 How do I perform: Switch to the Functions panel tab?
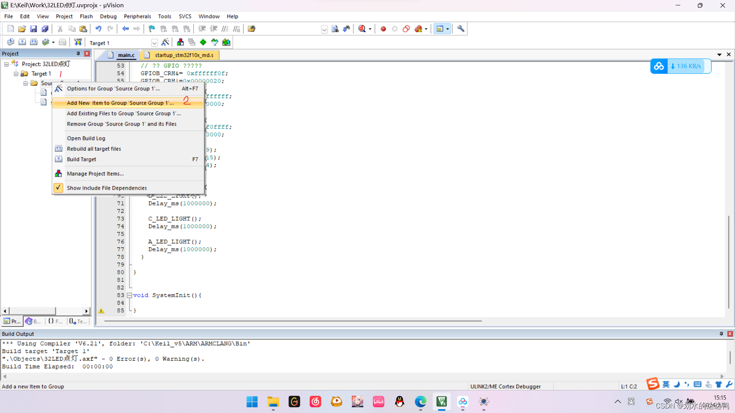[x=56, y=321]
